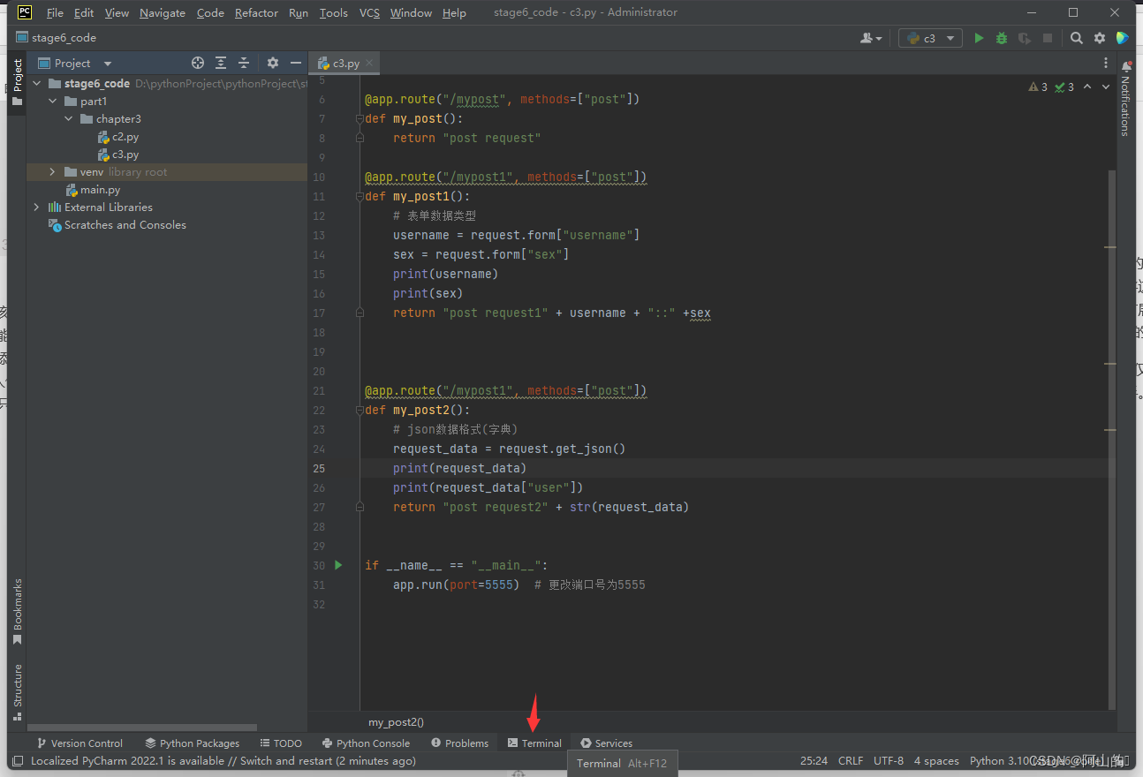Open the File menu
Screen dimensions: 1143x777
pos(55,13)
